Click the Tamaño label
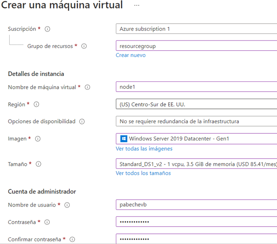The width and height of the screenshot is (277, 244). click(x=18, y=164)
